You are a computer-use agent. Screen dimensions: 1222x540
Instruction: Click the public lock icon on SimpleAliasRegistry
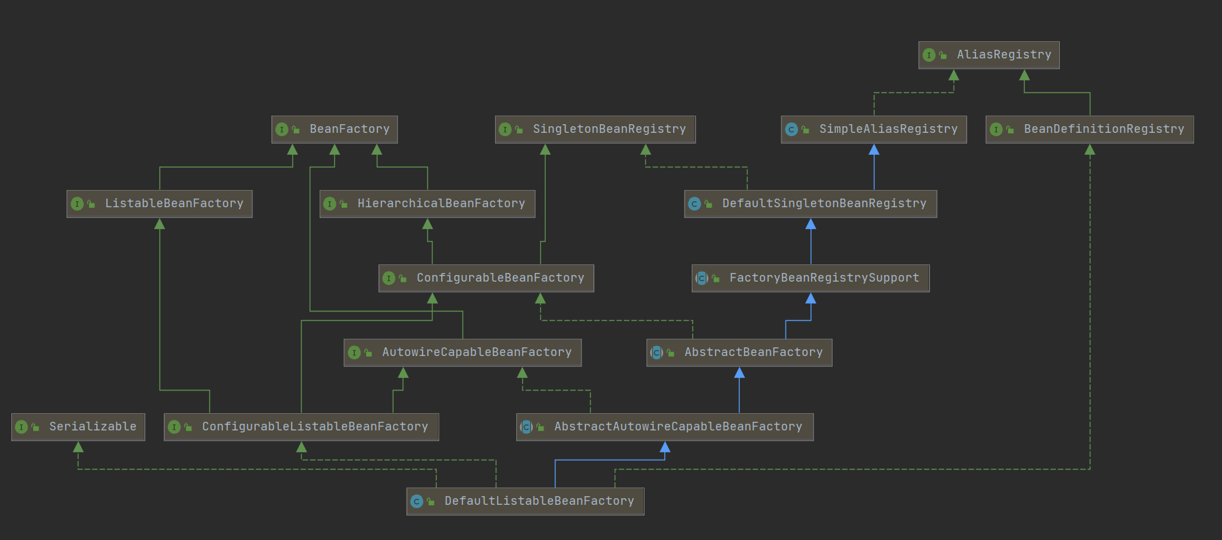pyautogui.click(x=805, y=130)
